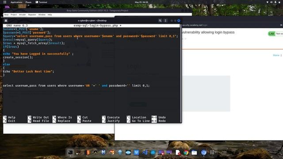Open the document editor icon in dock

coord(178,152)
